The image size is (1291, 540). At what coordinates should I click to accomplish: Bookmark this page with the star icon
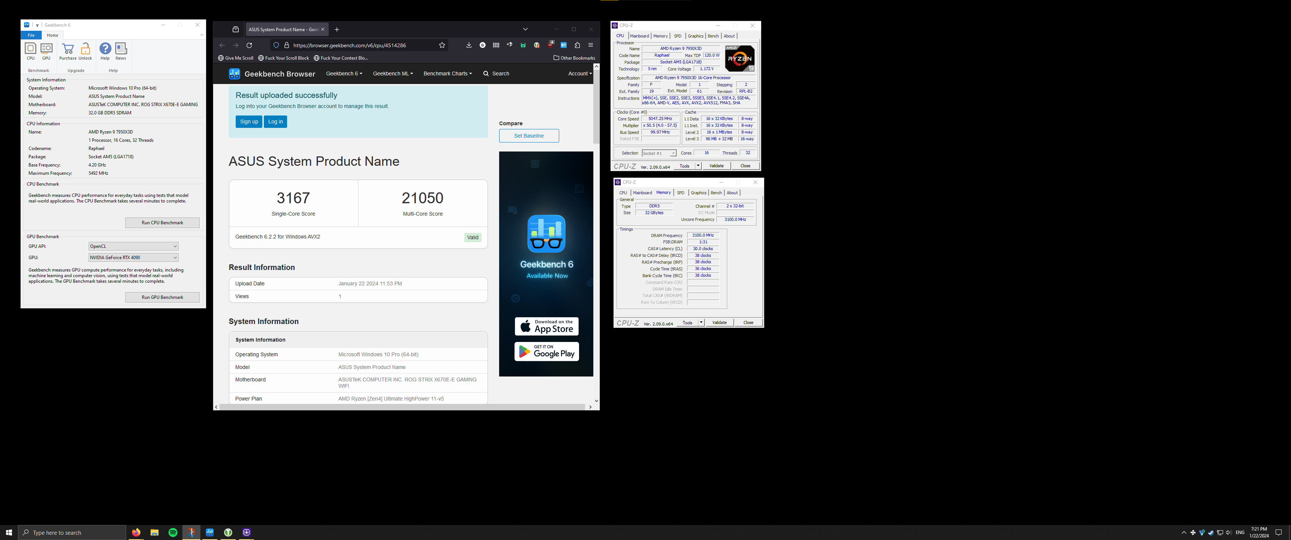(441, 45)
